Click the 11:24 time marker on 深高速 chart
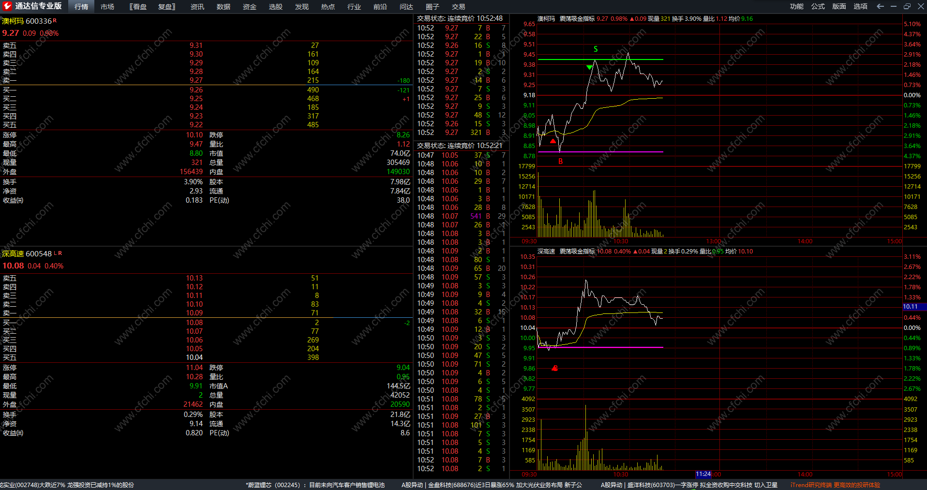Screen dimensions: 927x490 click(x=703, y=474)
